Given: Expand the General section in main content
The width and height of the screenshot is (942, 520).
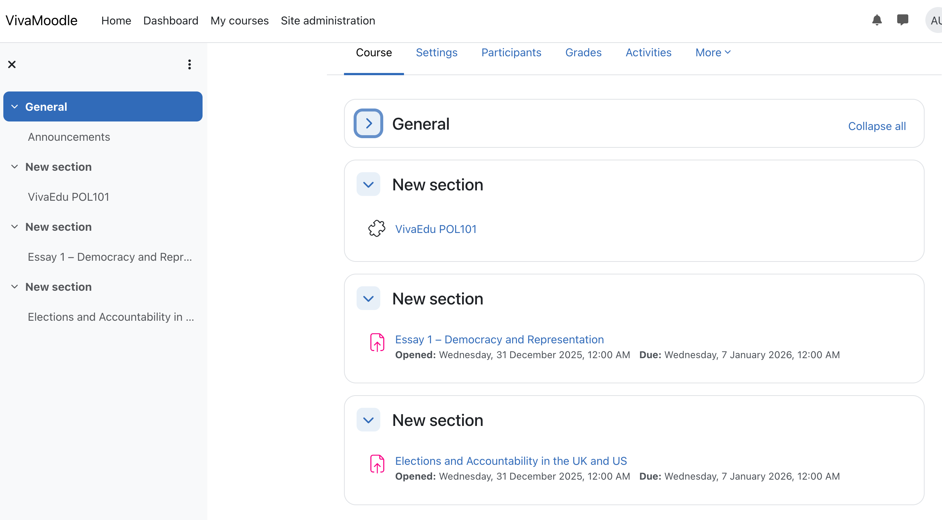Looking at the screenshot, I should (x=368, y=123).
